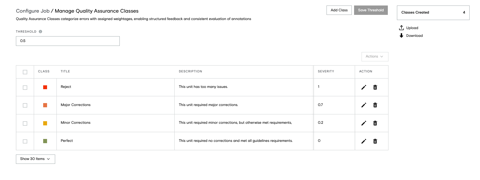Focus the Threshold input field
Viewport: 480px width, 180px height.
[x=68, y=41]
